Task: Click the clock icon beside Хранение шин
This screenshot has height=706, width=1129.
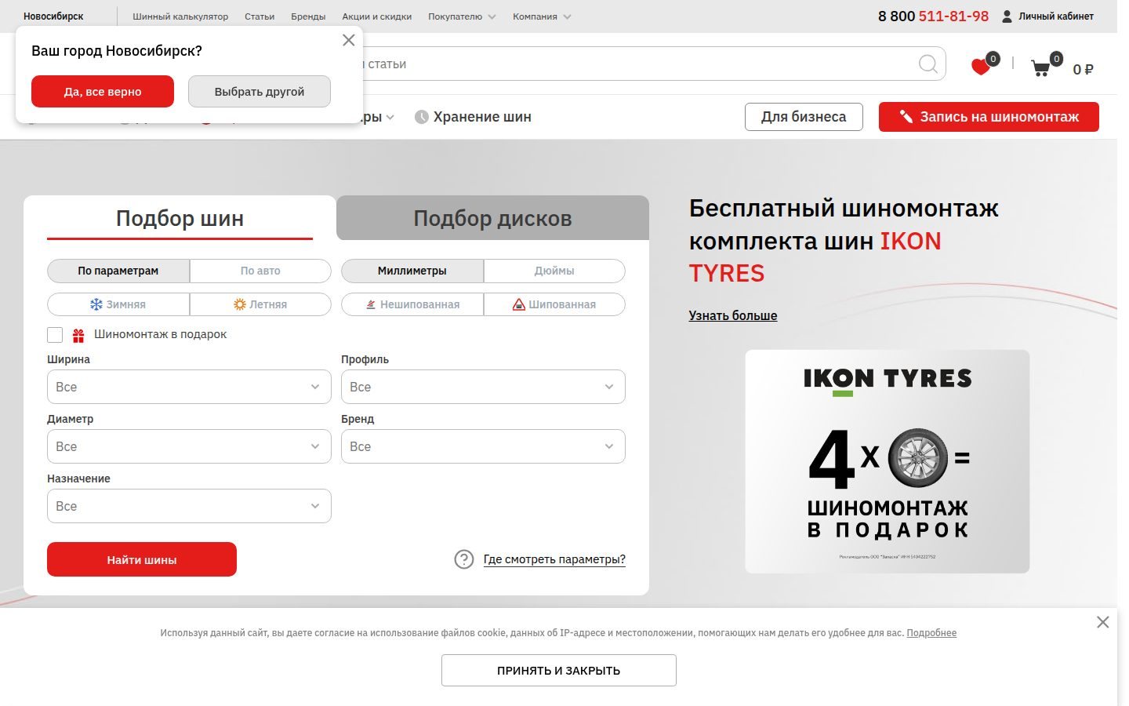Action: click(421, 117)
